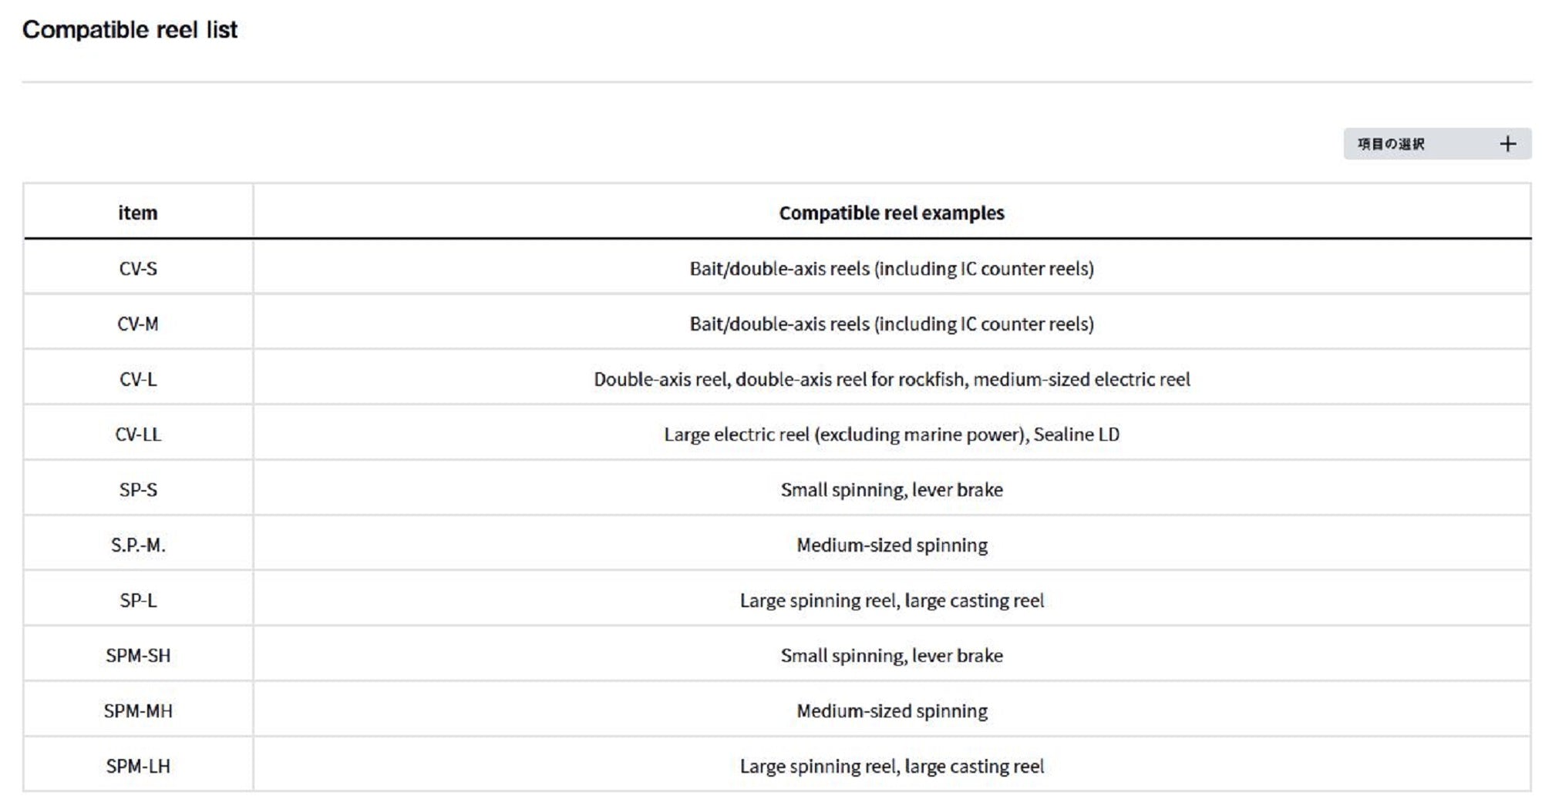Select the SPM-LH item cell
Screen dimensions: 1542x806
[x=138, y=767]
